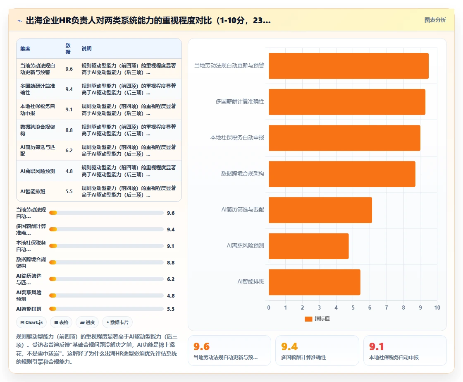Click the y-axis label AI智能排班

[x=251, y=281]
